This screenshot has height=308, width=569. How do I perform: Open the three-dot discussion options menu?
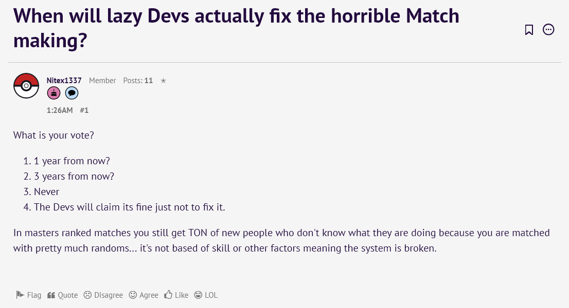pyautogui.click(x=548, y=30)
